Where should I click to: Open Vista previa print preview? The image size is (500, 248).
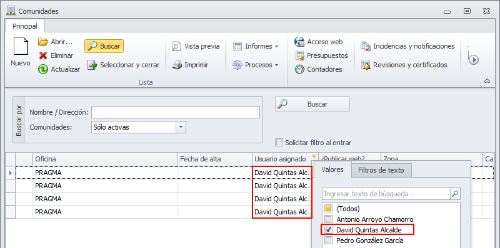(196, 46)
